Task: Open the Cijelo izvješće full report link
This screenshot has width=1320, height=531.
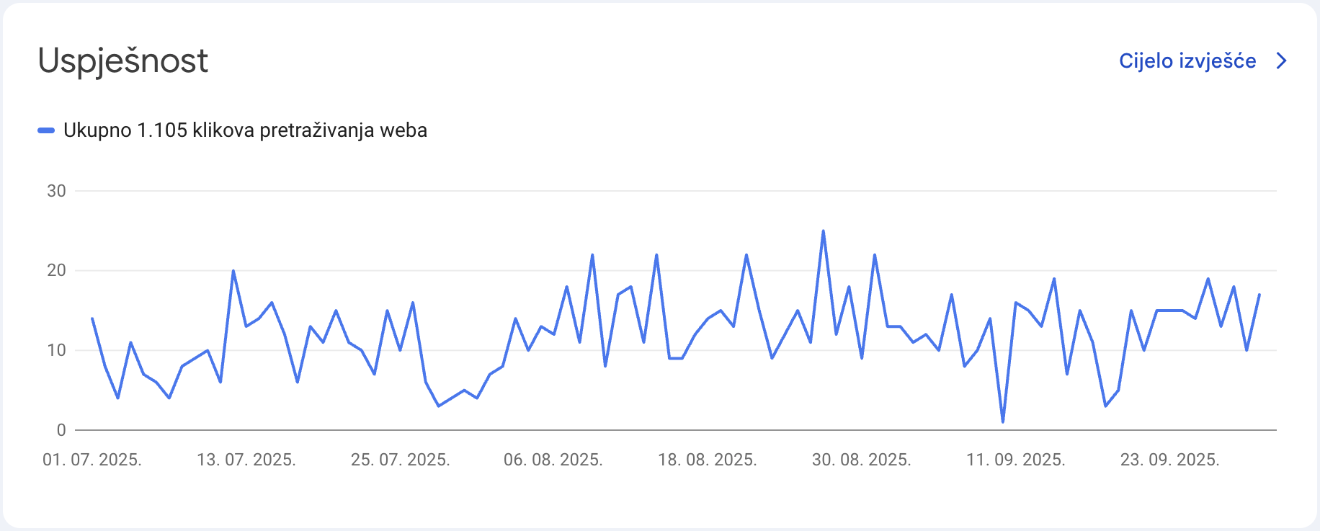Action: tap(1187, 61)
